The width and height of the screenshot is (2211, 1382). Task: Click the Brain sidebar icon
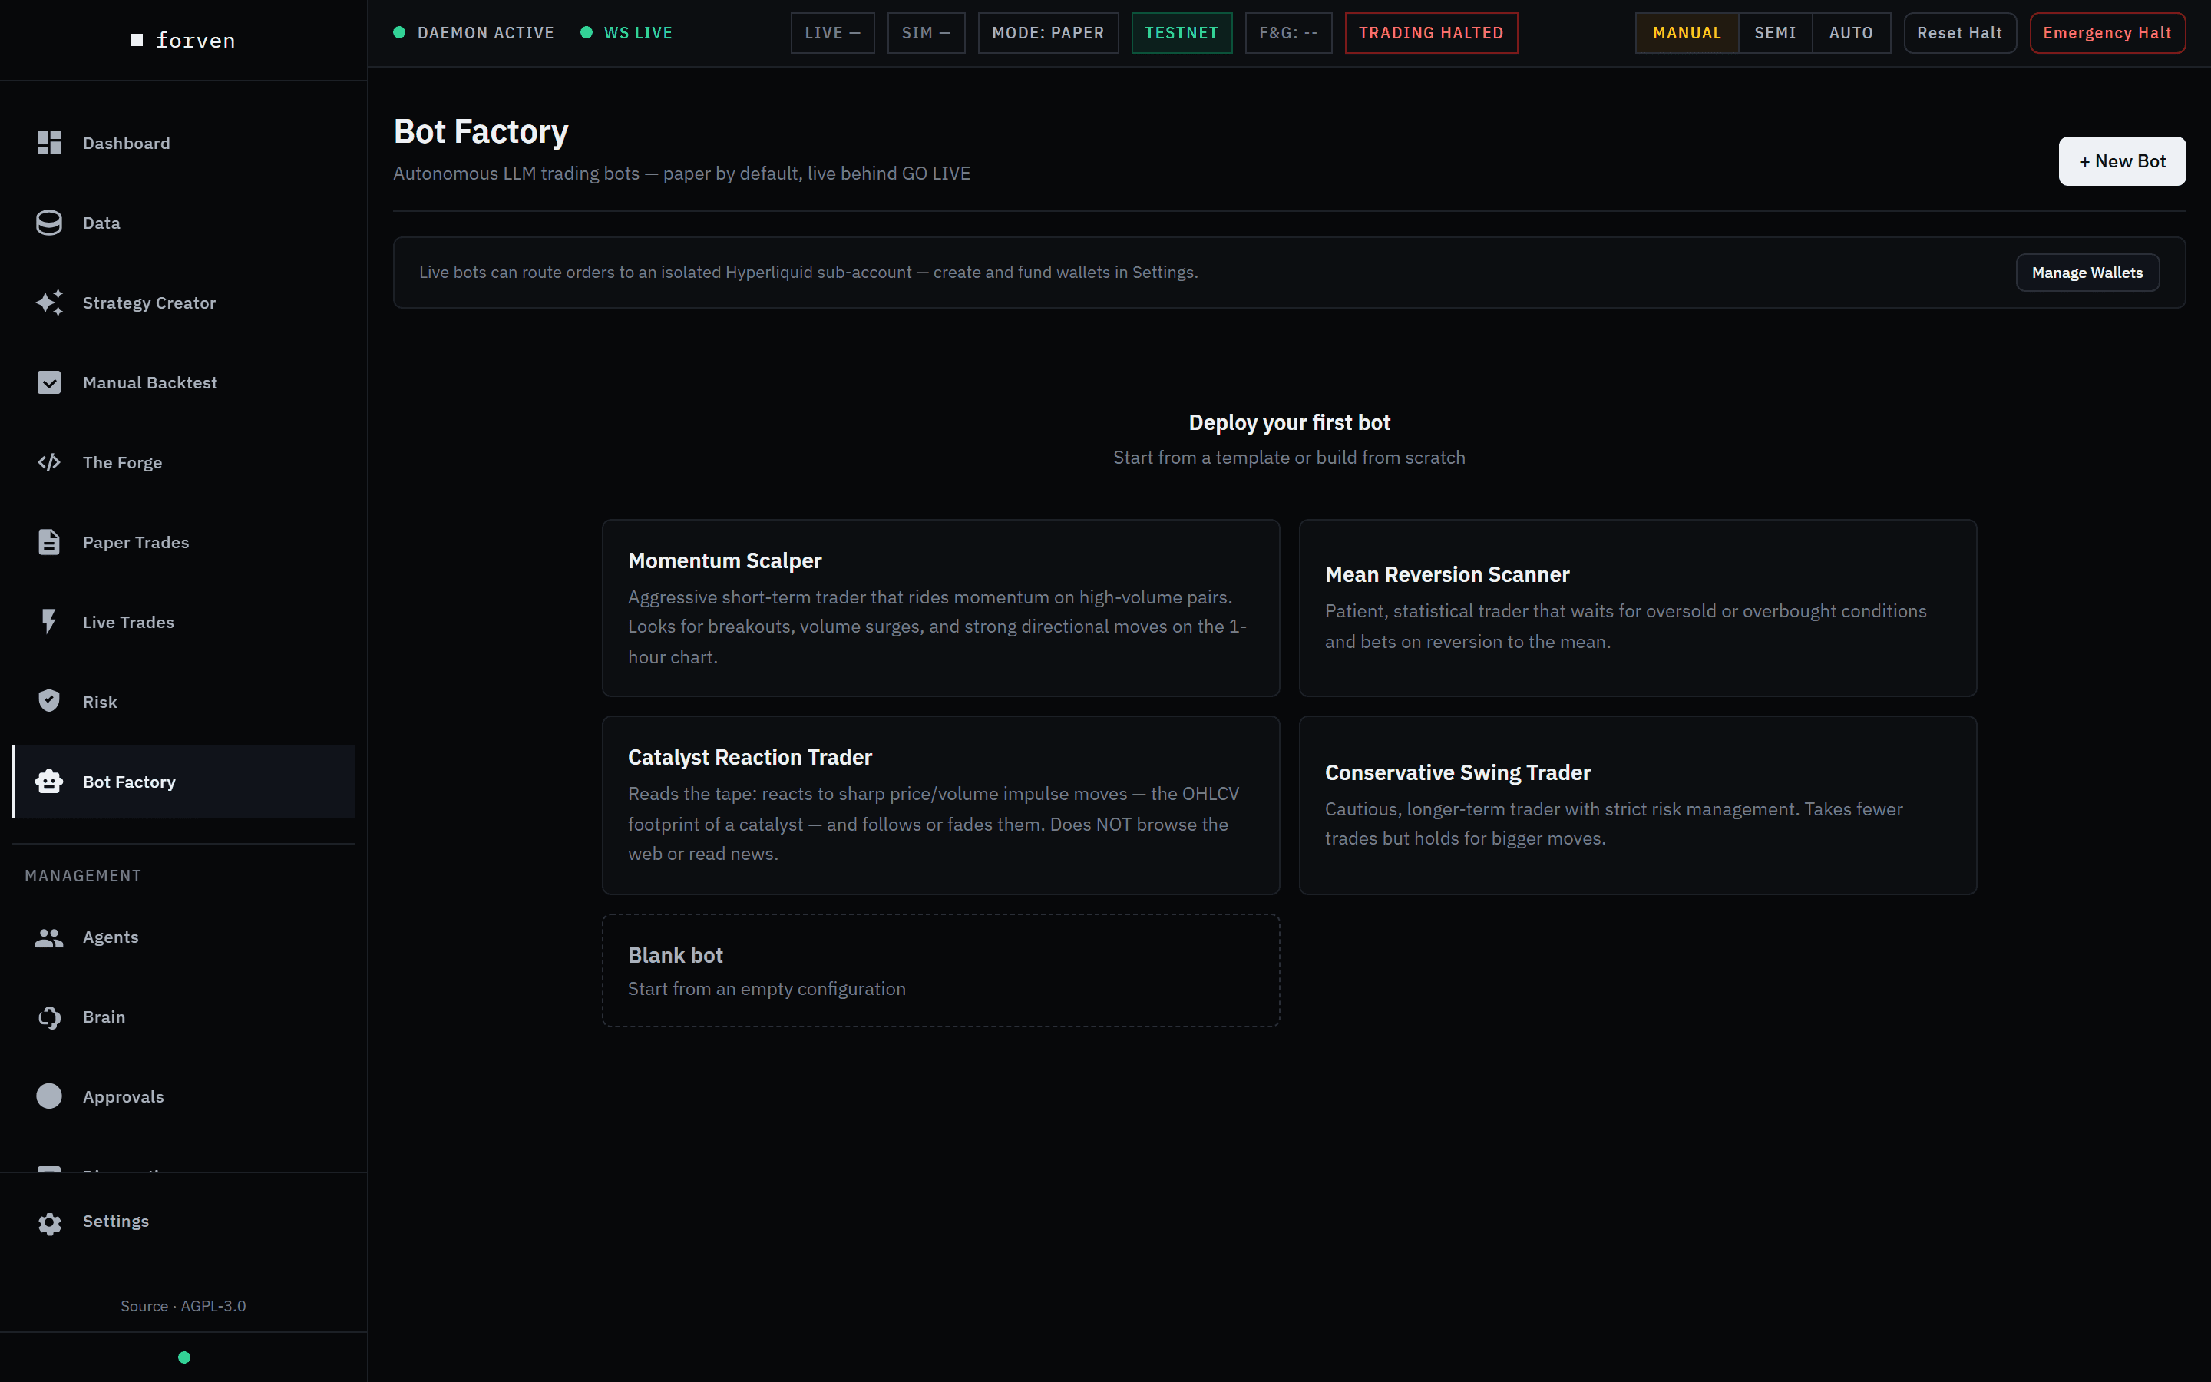click(49, 1017)
